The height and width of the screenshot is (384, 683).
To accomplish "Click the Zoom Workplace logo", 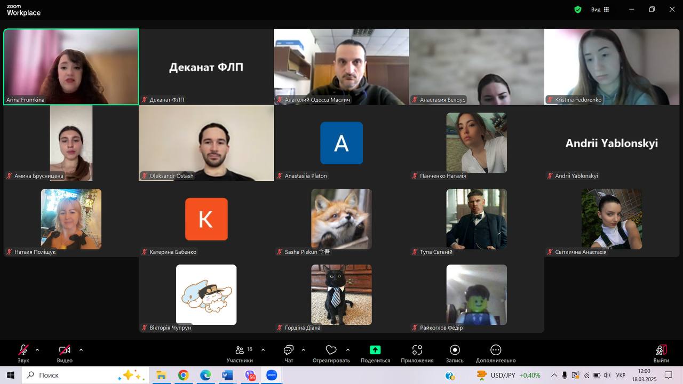I will [23, 10].
